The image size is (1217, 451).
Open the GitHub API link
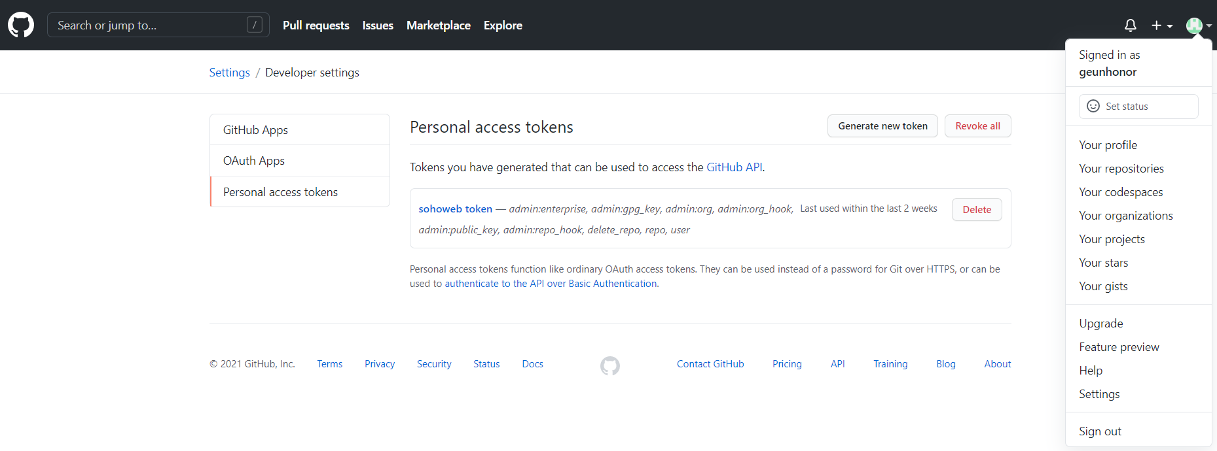tap(735, 167)
